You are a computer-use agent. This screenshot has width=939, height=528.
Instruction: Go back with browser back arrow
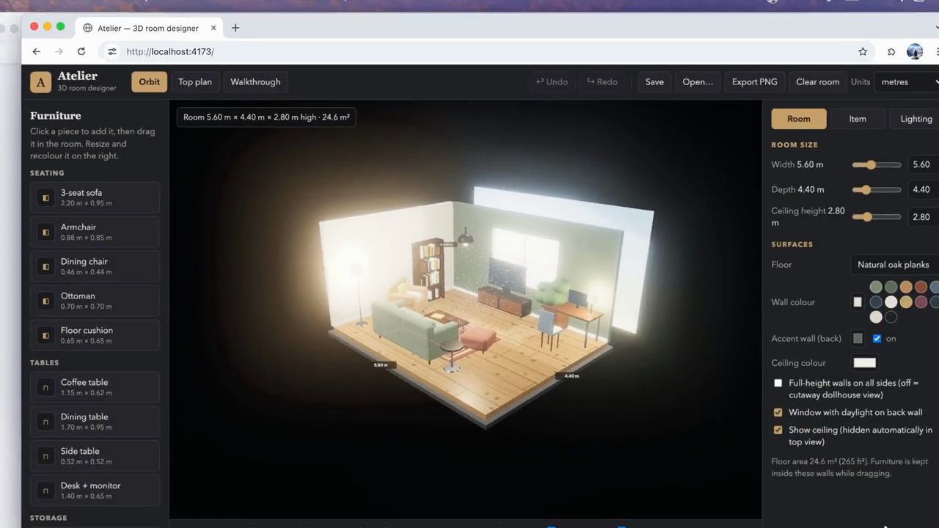(x=36, y=51)
